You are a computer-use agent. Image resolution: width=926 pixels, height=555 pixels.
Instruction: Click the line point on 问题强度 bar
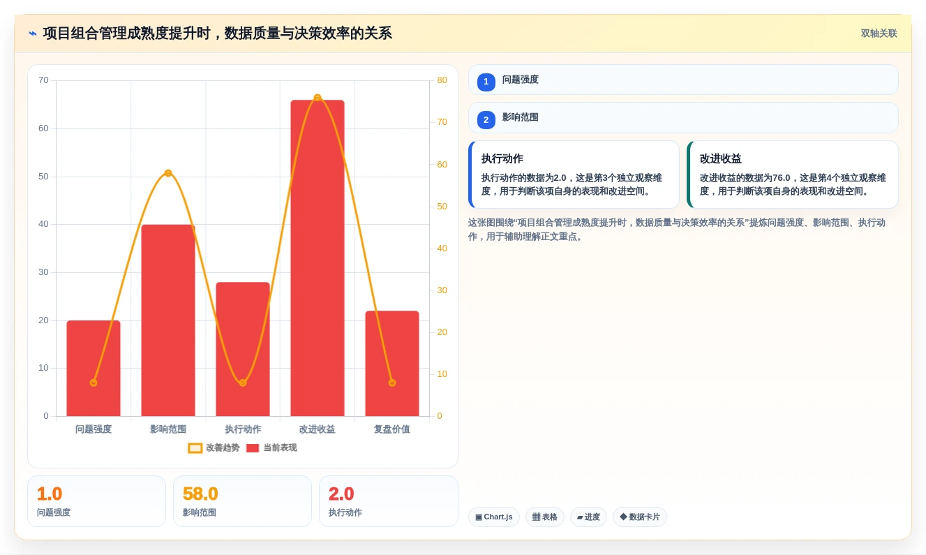(x=94, y=383)
